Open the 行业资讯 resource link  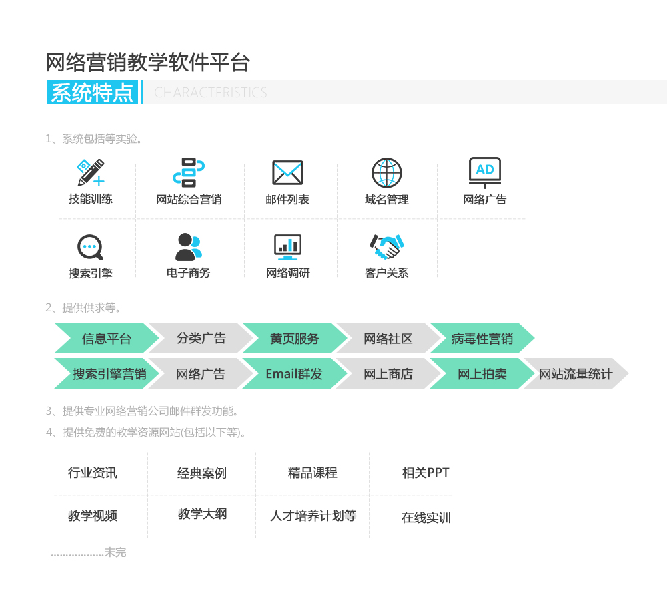pyautogui.click(x=93, y=473)
